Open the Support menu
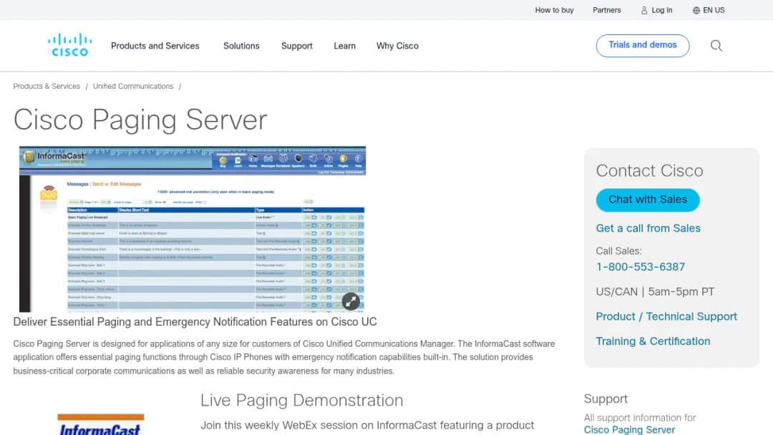The width and height of the screenshot is (773, 435). (297, 46)
